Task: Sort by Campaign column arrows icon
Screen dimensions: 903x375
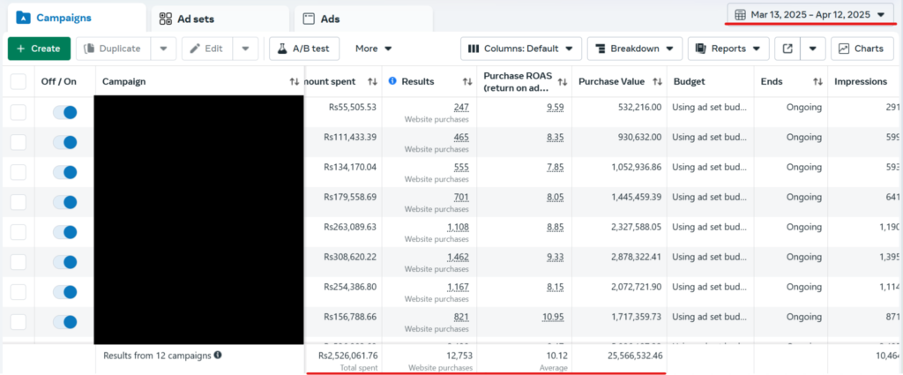Action: pyautogui.click(x=295, y=82)
